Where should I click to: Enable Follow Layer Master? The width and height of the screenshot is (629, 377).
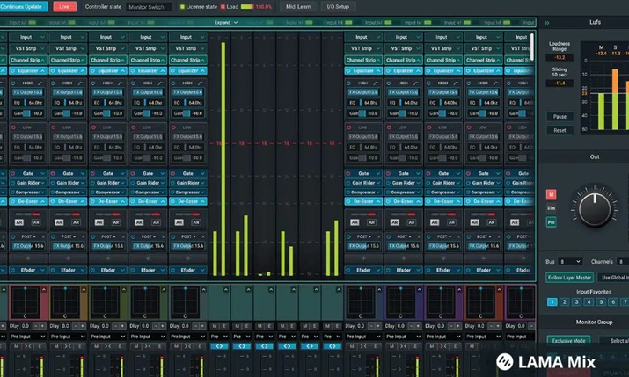click(x=569, y=278)
